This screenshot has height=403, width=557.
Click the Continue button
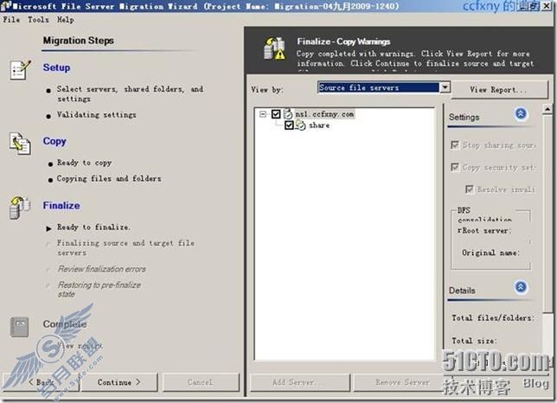pos(119,382)
